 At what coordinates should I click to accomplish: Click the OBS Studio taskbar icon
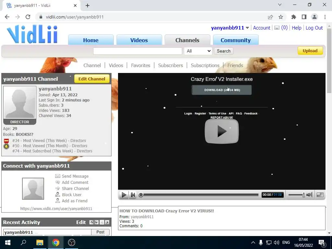click(72, 243)
